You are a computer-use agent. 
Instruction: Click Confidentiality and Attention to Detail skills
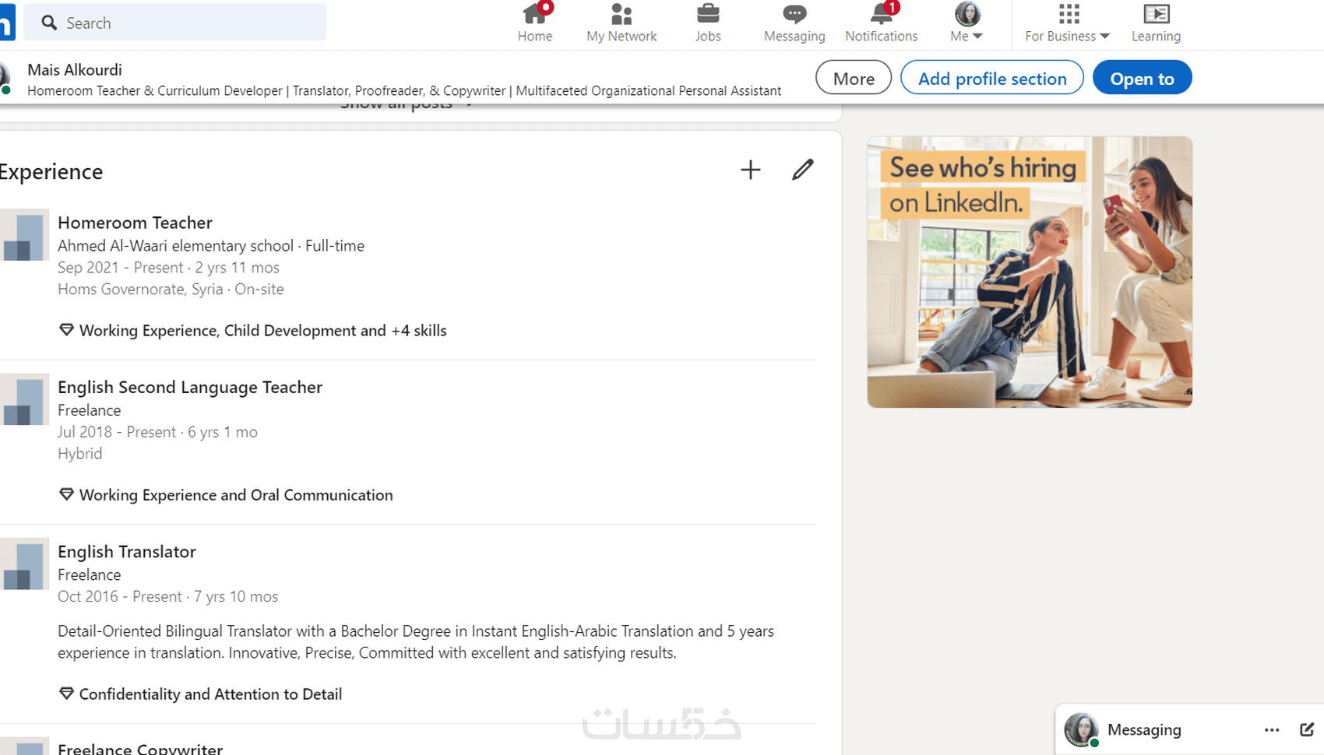tap(210, 694)
